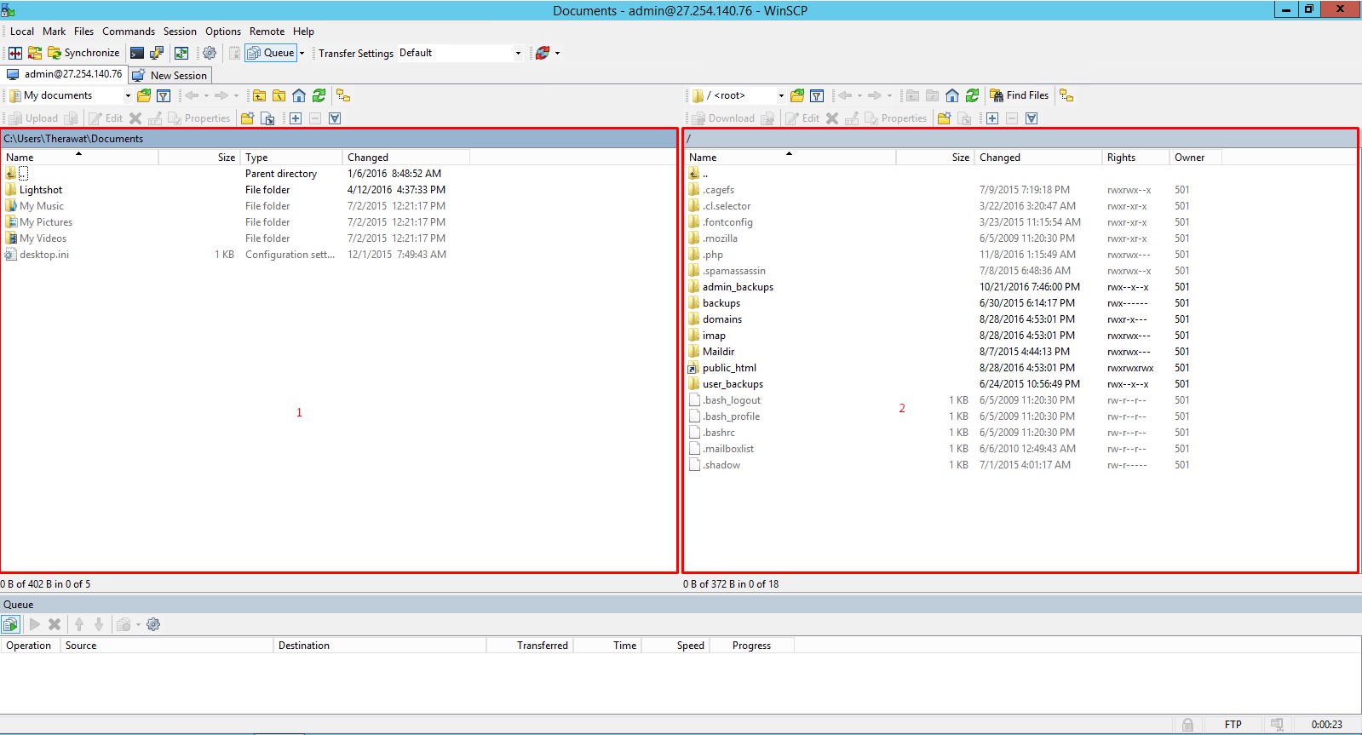Click the Find Files button
The height and width of the screenshot is (735, 1362).
pos(1020,95)
